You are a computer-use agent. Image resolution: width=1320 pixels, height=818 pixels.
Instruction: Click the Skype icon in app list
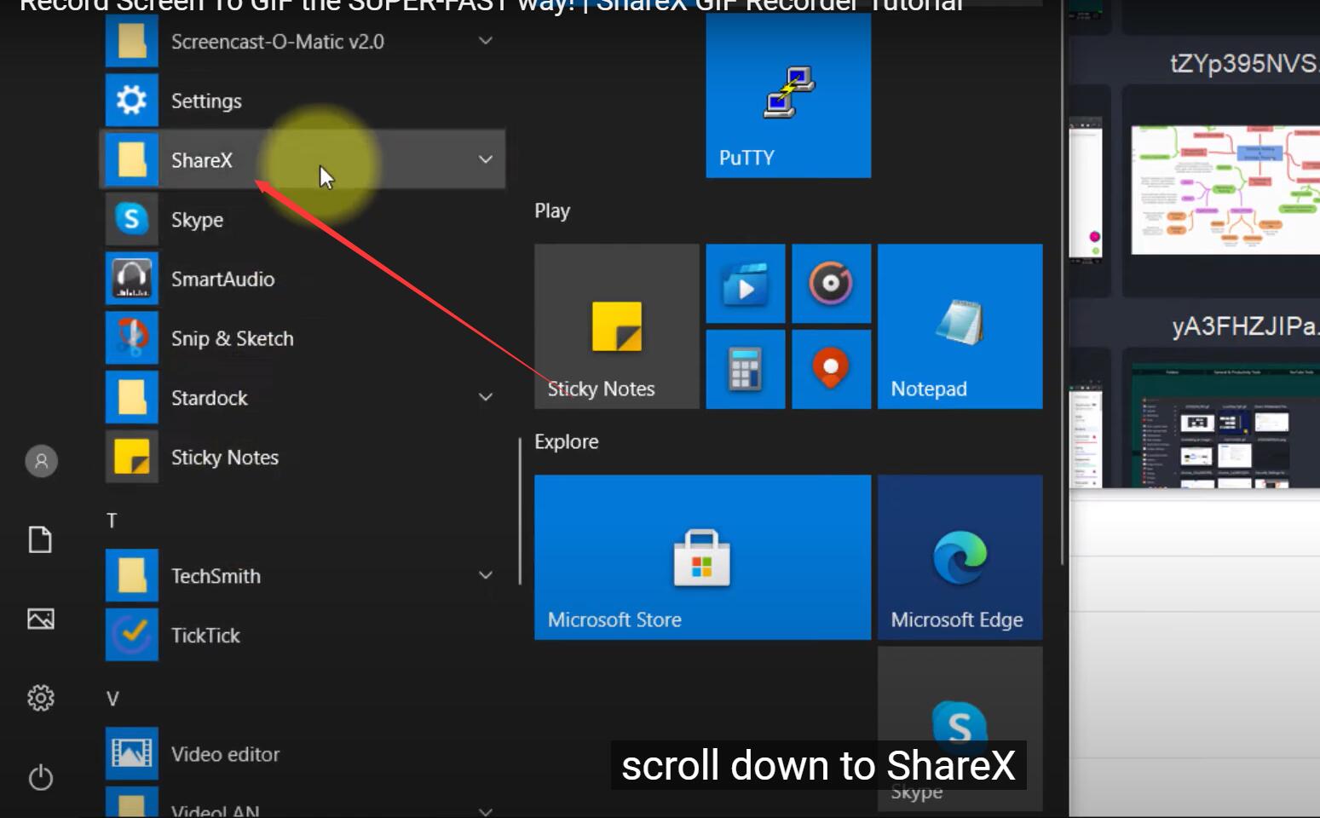coord(132,219)
